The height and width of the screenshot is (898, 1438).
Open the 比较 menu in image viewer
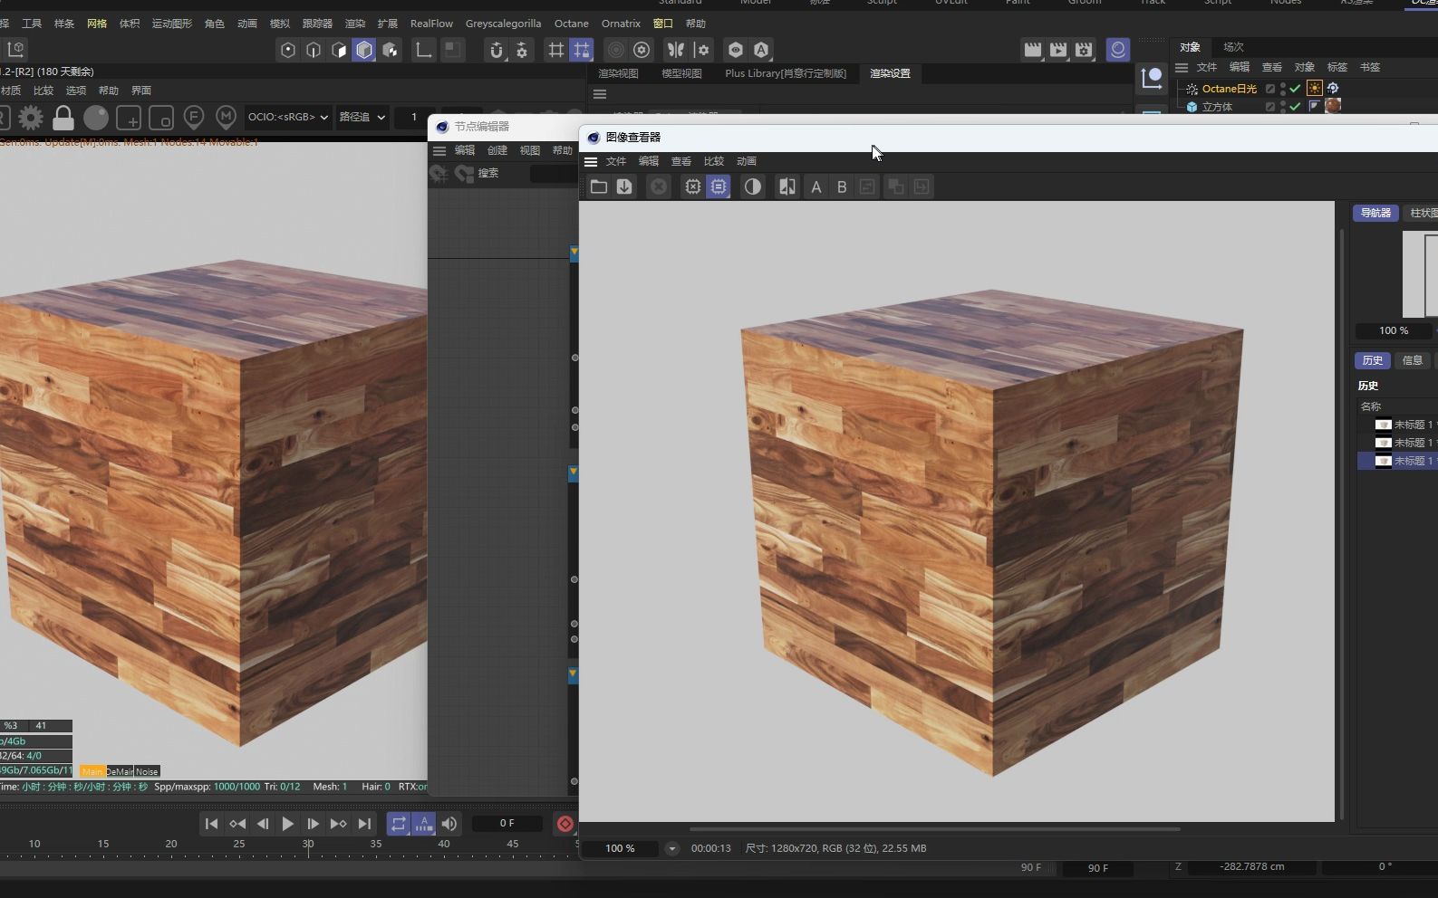tap(714, 161)
